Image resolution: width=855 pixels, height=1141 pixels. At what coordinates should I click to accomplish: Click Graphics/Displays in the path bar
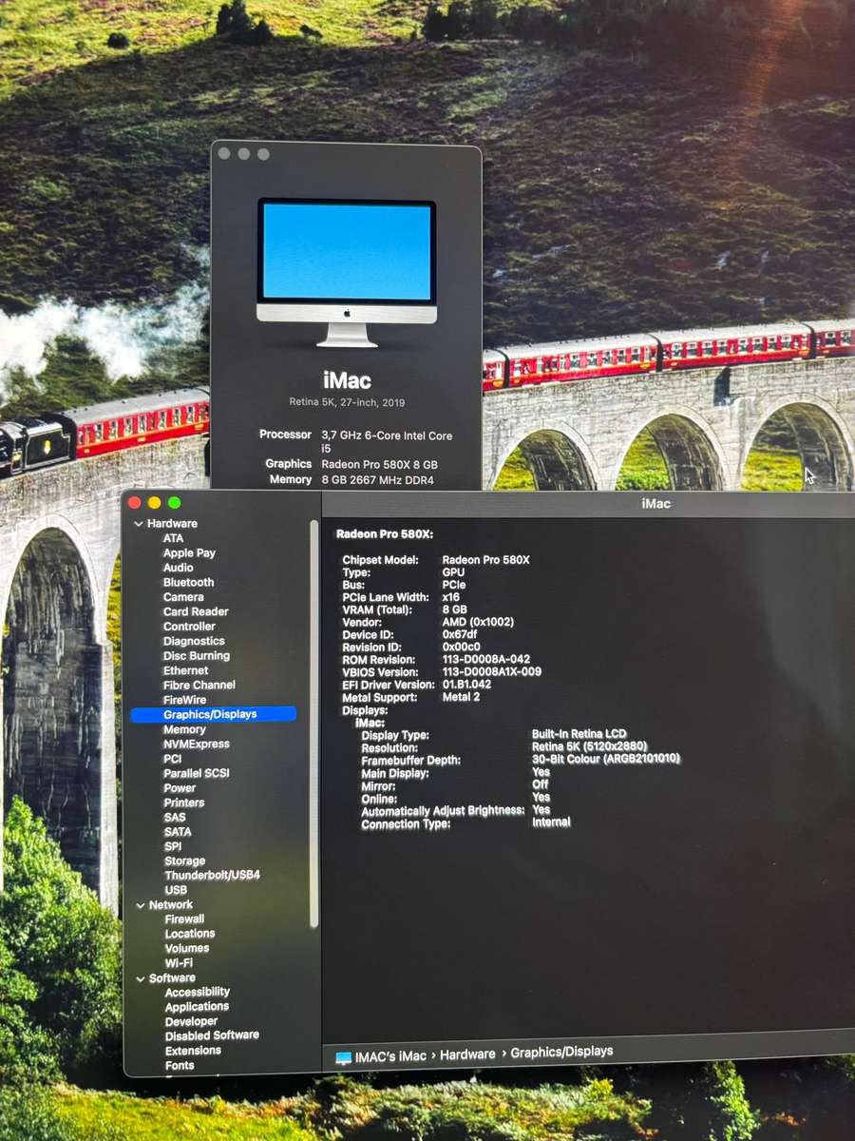(561, 1052)
